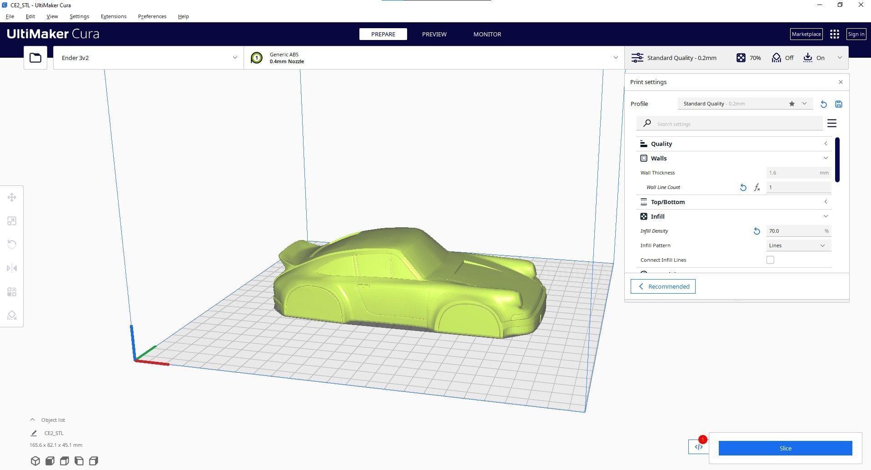This screenshot has width=871, height=470.
Task: Click the favorite star in profile selector
Action: tap(792, 104)
